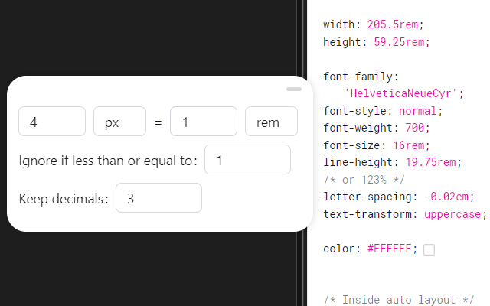
Task: Click the line-height 19.75rem line
Action: point(391,162)
